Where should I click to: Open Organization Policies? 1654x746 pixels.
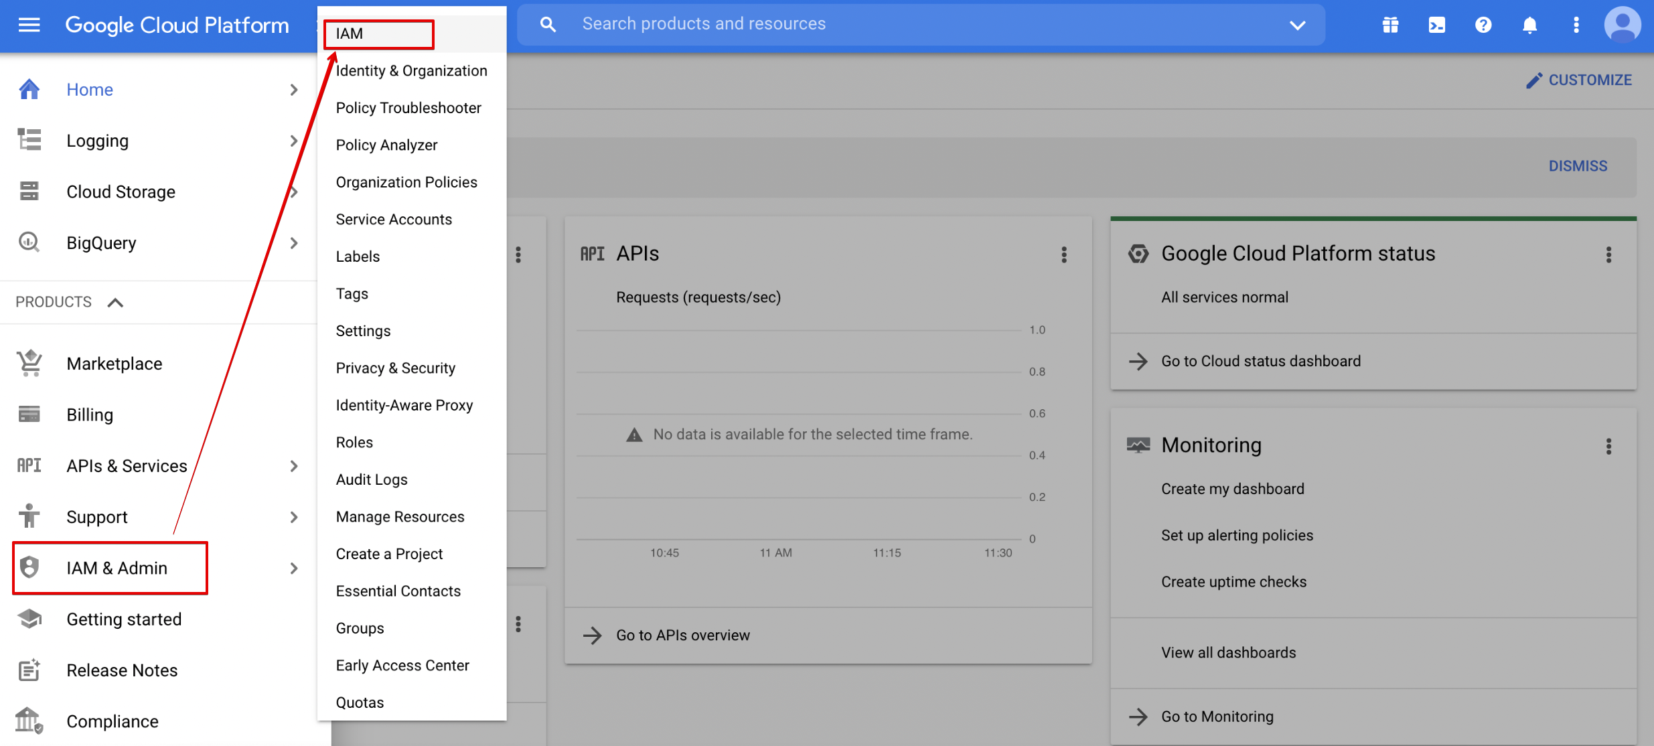click(x=412, y=182)
